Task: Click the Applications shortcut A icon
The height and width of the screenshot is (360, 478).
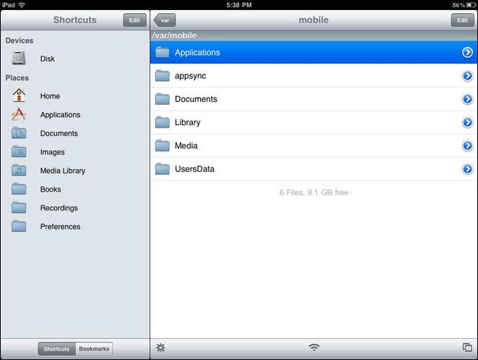Action: tap(19, 114)
